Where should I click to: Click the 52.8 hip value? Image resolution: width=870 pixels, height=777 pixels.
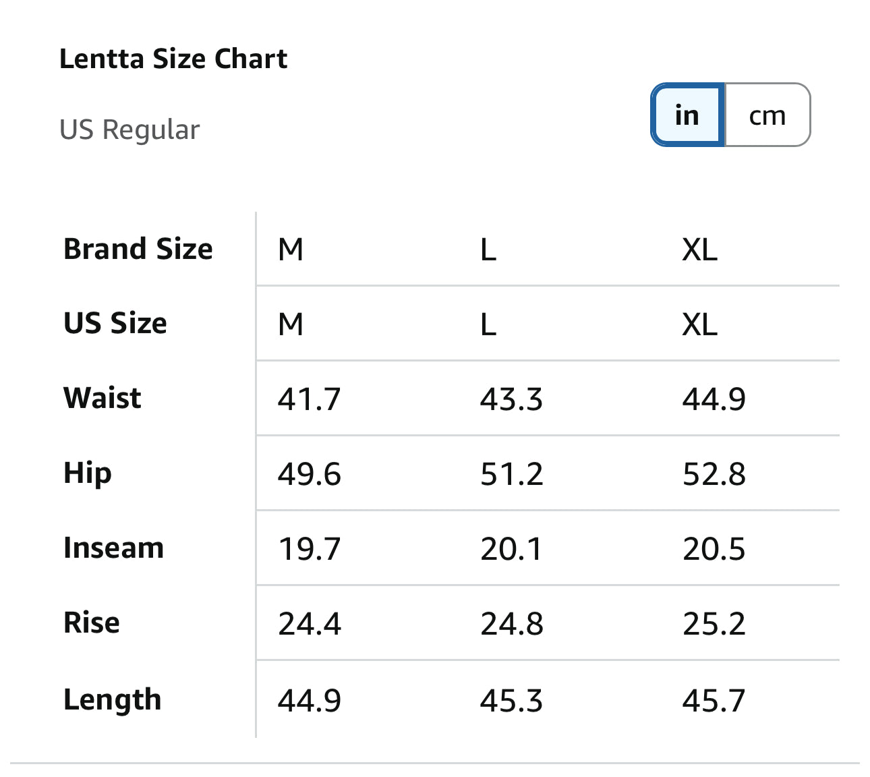click(714, 474)
